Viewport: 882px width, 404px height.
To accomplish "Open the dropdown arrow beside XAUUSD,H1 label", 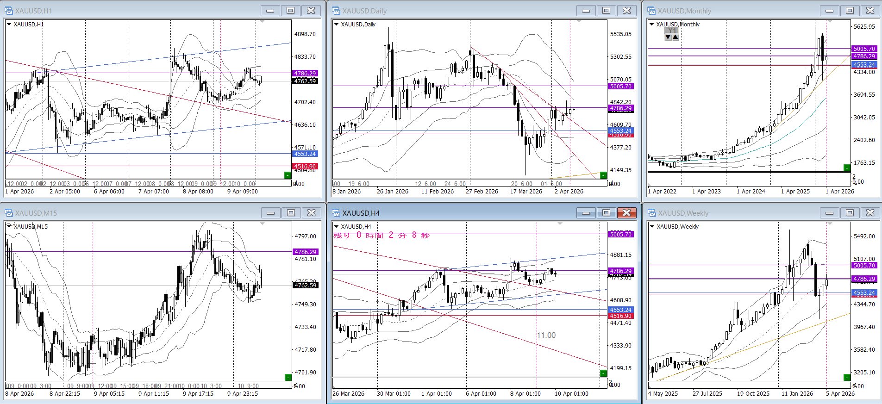I will coord(9,24).
